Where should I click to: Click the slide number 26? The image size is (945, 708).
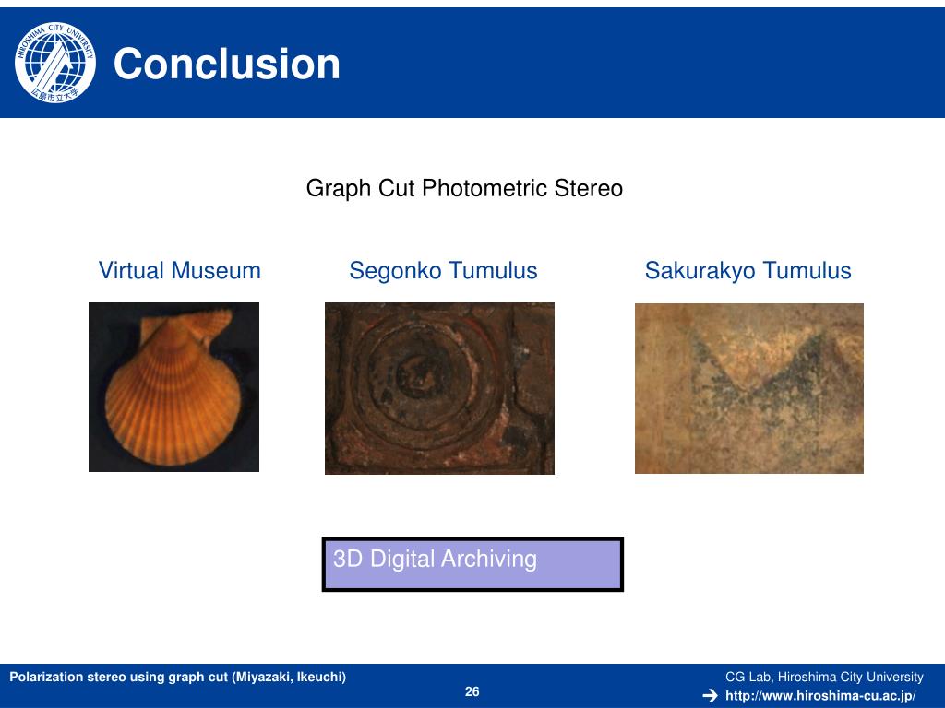coord(472,691)
